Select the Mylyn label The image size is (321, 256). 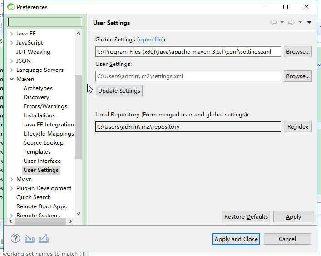pyautogui.click(x=24, y=179)
